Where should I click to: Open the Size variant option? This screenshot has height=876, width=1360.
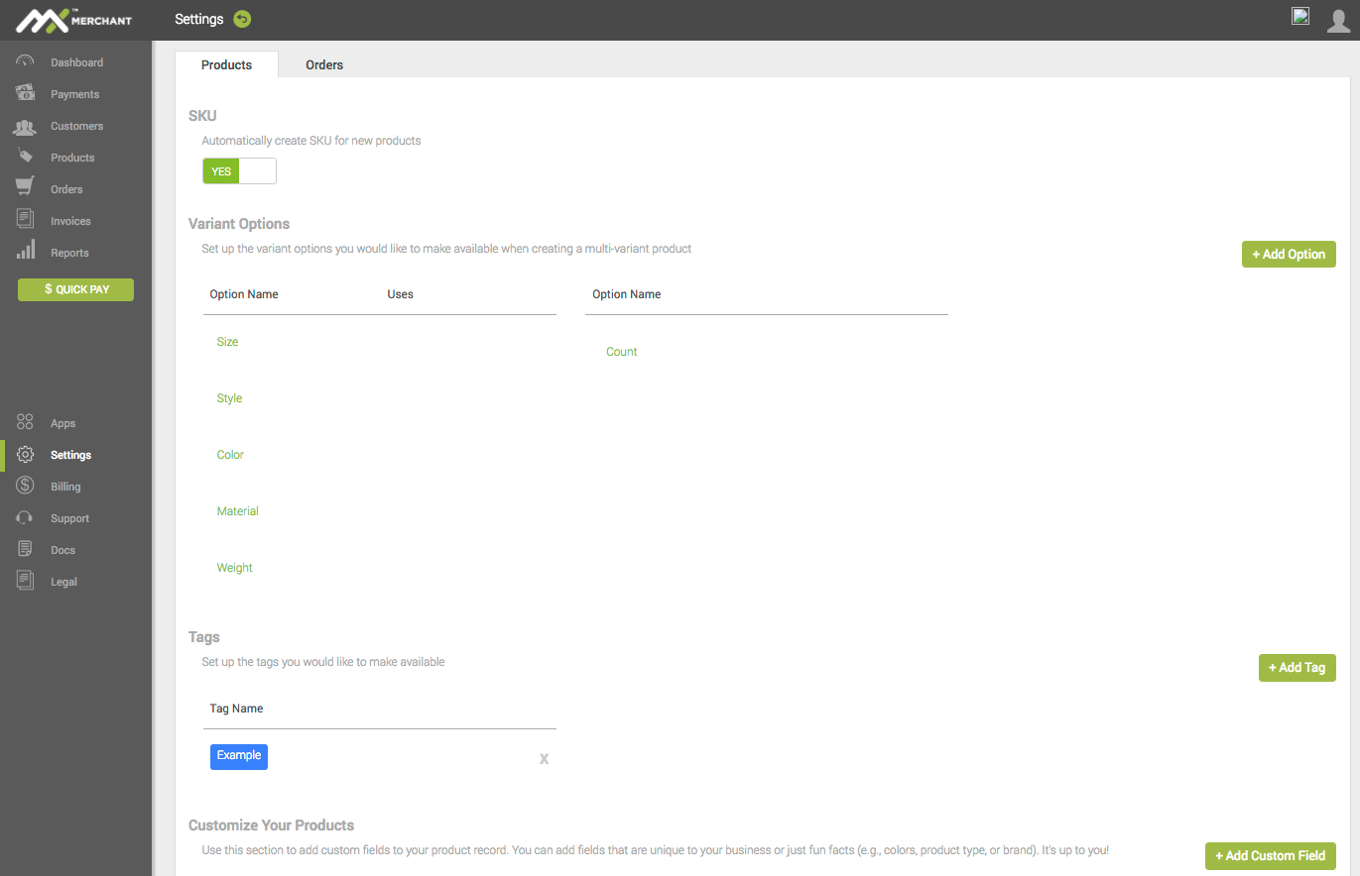[x=228, y=342]
